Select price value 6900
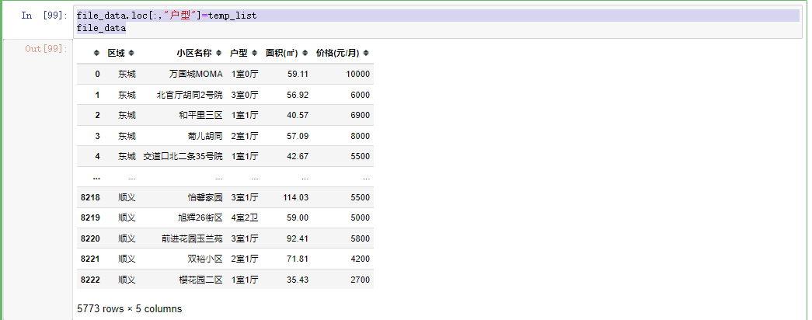Screen dimensions: 812x320 (361, 115)
